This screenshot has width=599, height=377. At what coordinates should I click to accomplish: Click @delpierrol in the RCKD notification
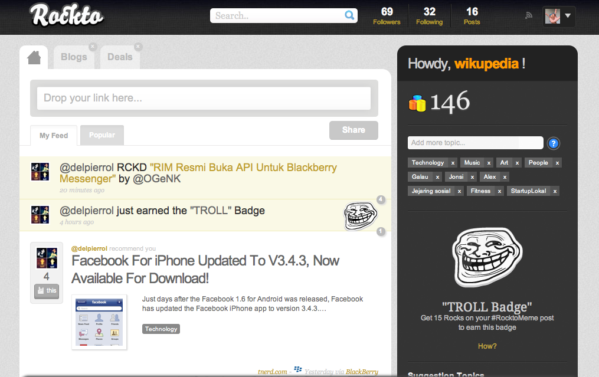coord(87,168)
